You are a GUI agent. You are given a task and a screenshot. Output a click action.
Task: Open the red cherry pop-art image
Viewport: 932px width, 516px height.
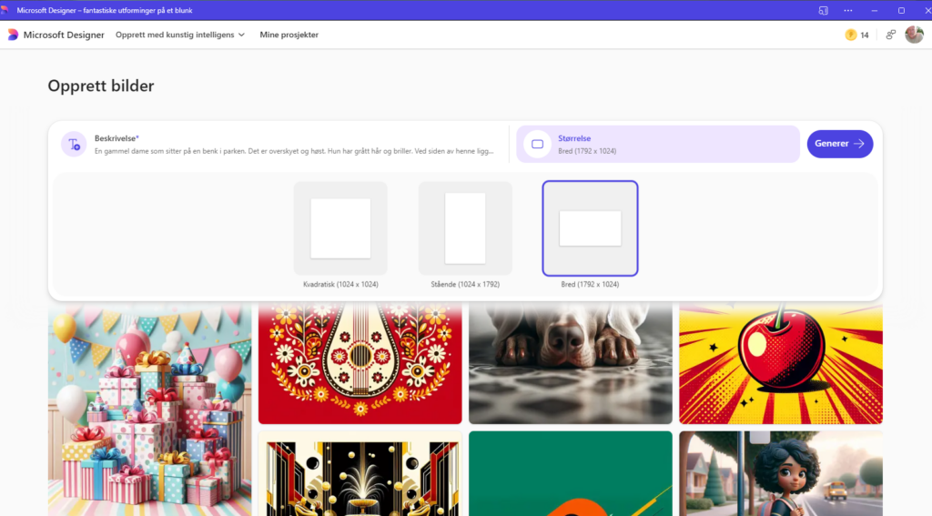point(780,364)
